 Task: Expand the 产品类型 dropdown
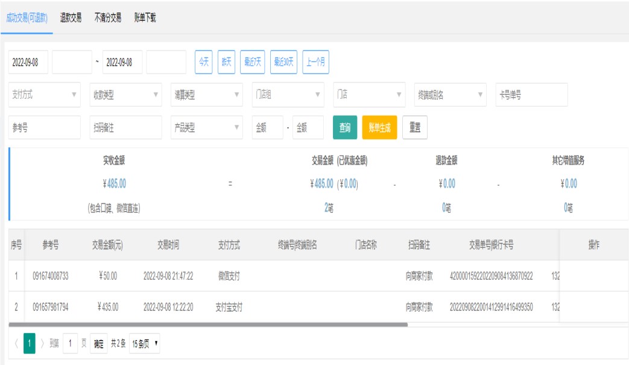(x=206, y=127)
